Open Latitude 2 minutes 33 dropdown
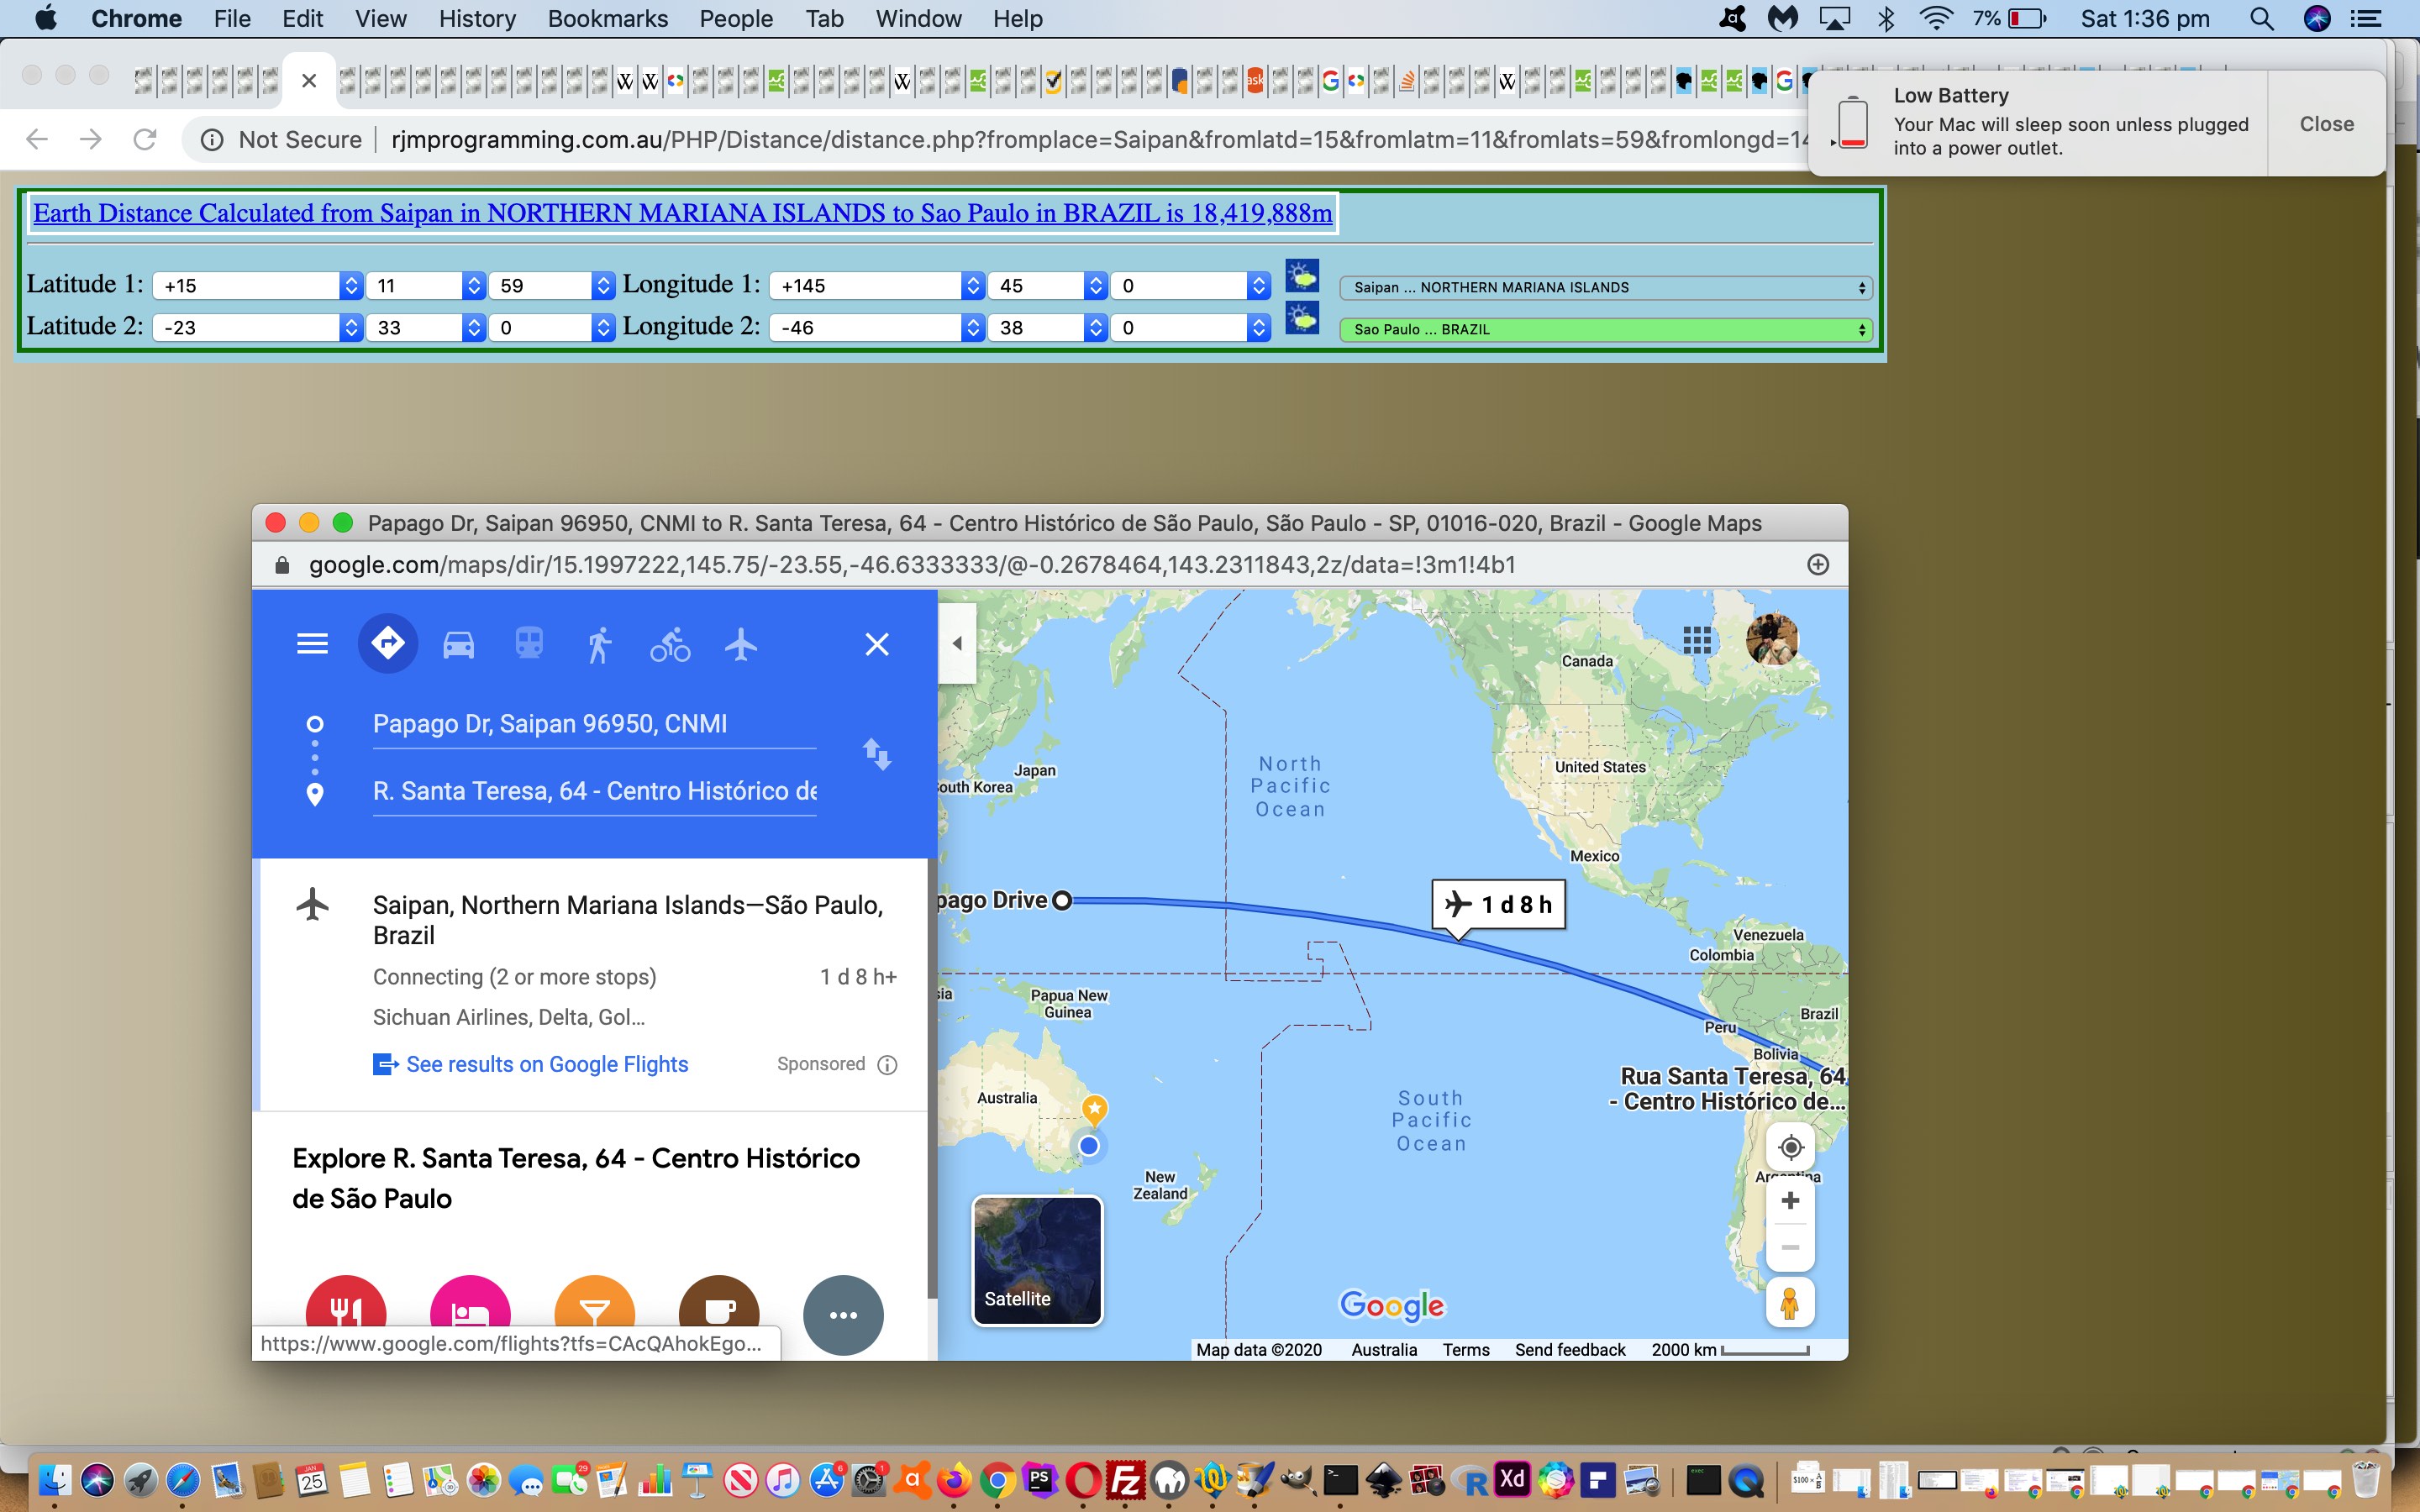This screenshot has width=2420, height=1512. 426,328
